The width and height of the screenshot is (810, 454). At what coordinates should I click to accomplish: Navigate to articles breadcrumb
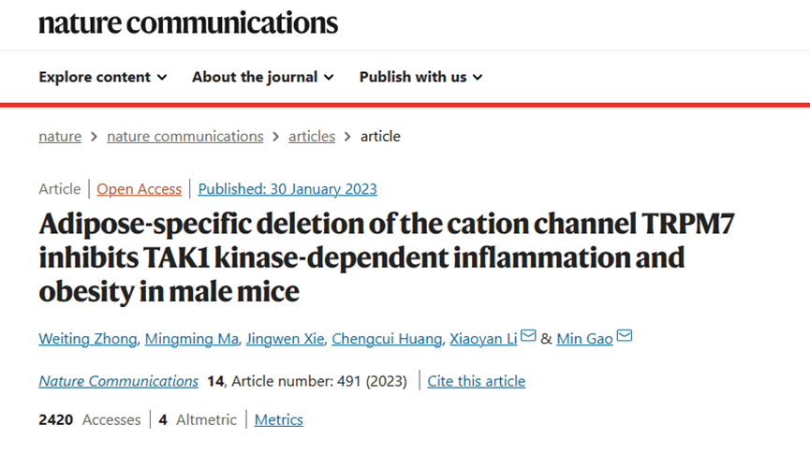(312, 137)
